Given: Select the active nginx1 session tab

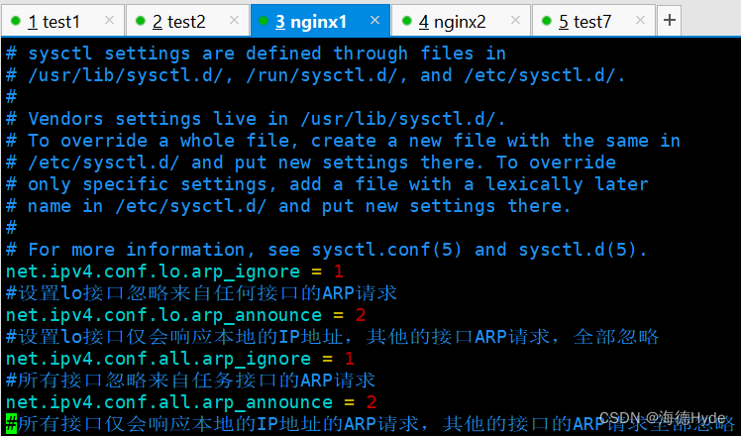Looking at the screenshot, I should pyautogui.click(x=311, y=21).
